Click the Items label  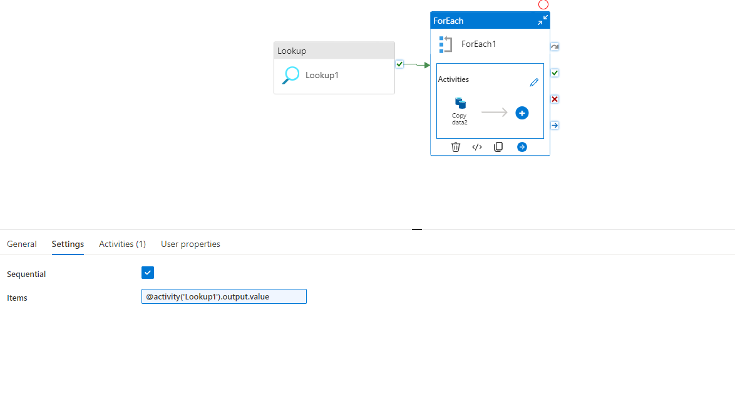(x=17, y=298)
